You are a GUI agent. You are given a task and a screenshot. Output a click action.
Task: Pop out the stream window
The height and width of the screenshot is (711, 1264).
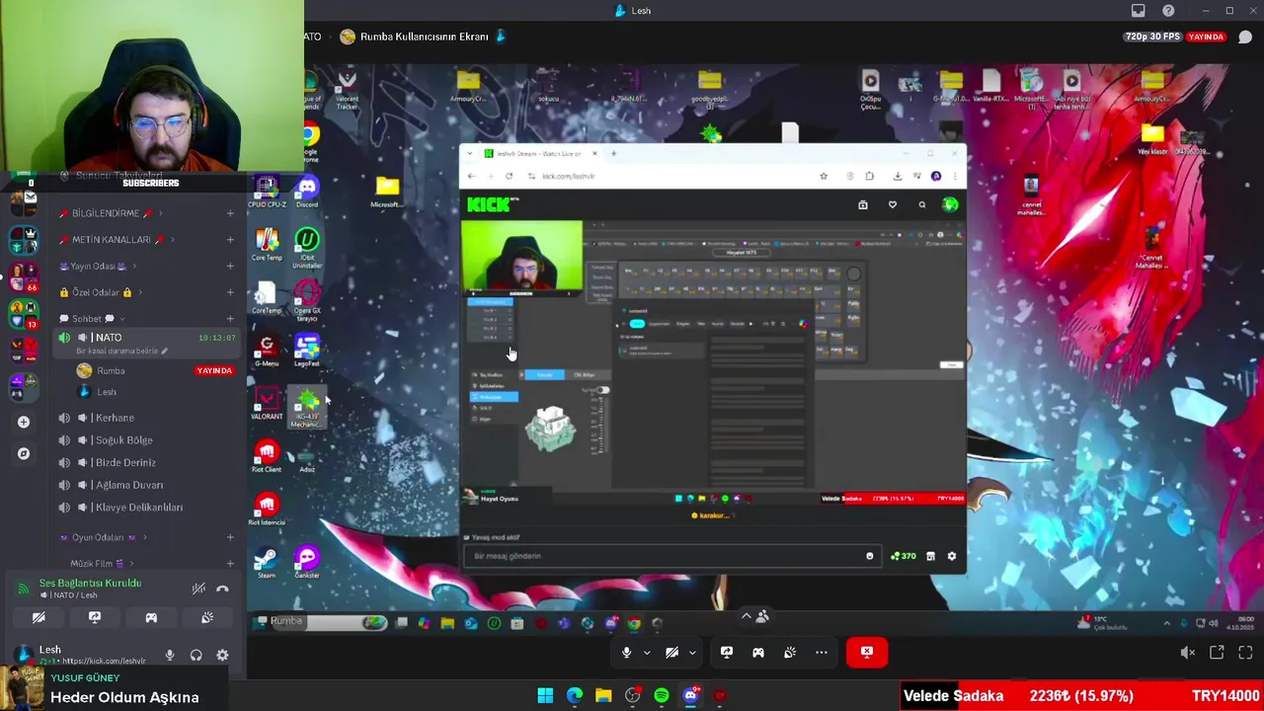[1217, 653]
